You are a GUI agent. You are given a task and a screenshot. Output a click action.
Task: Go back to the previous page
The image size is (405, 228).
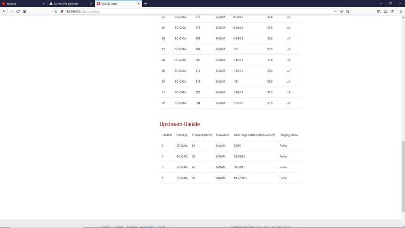[x=4, y=11]
